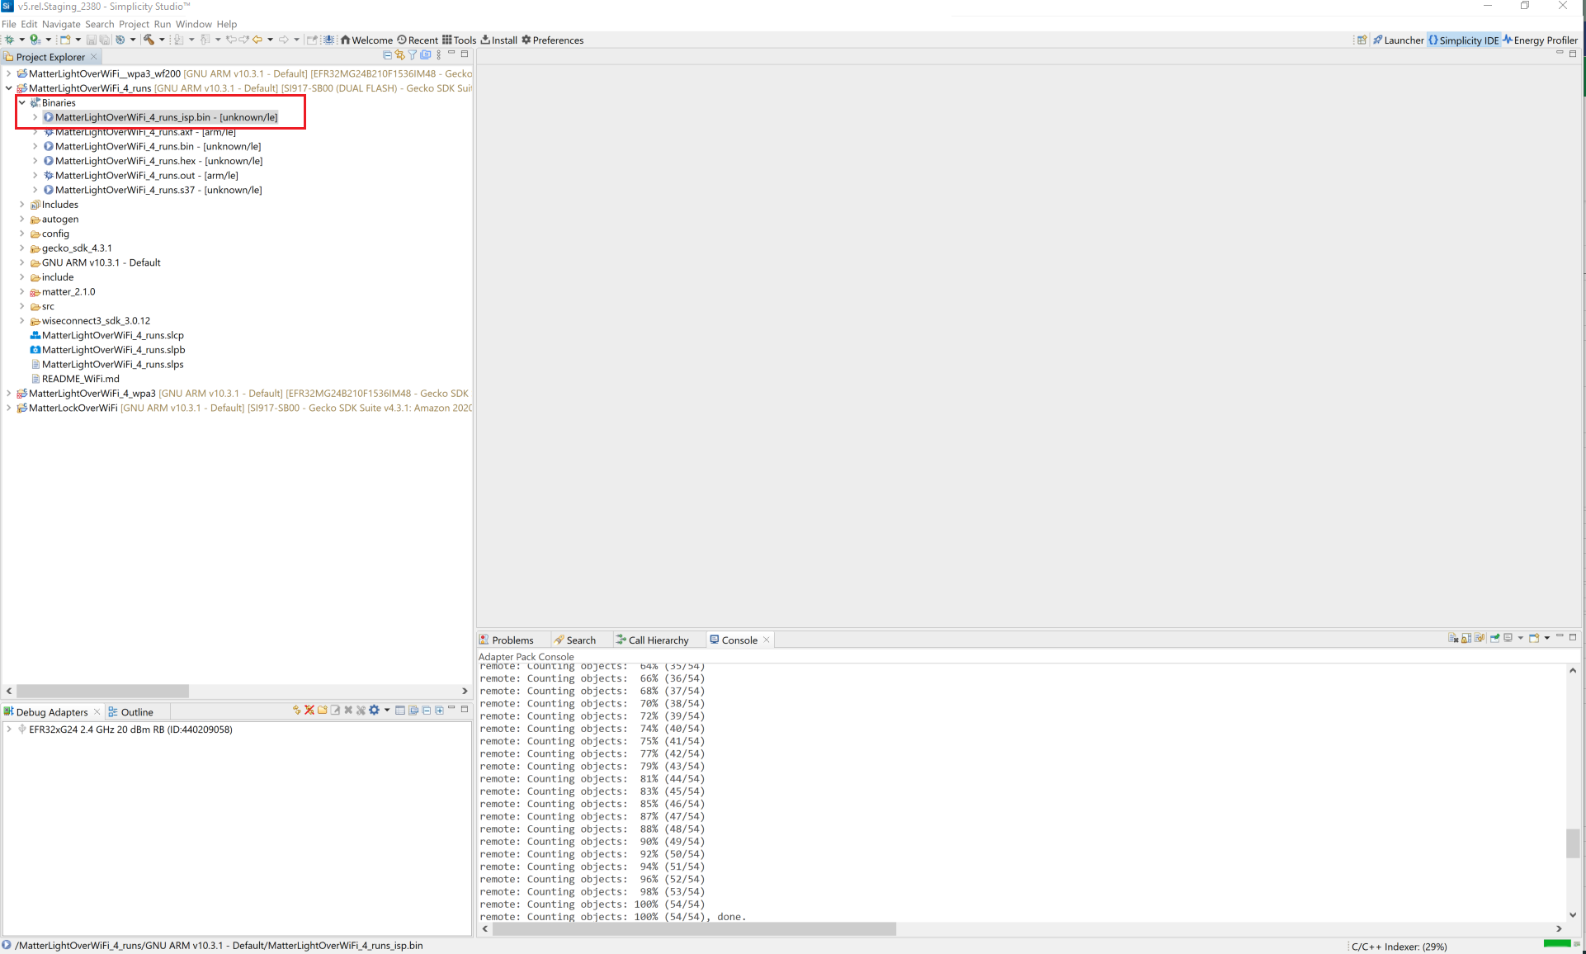Image resolution: width=1586 pixels, height=954 pixels.
Task: Click the console horizontal scrollbar thumb
Action: coord(693,929)
